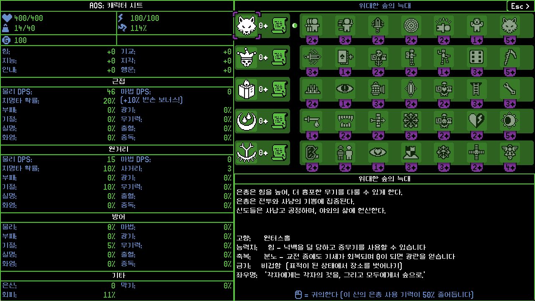The height and width of the screenshot is (301, 535).
Task: Click the vampire fangs boon icon
Action: (345, 121)
